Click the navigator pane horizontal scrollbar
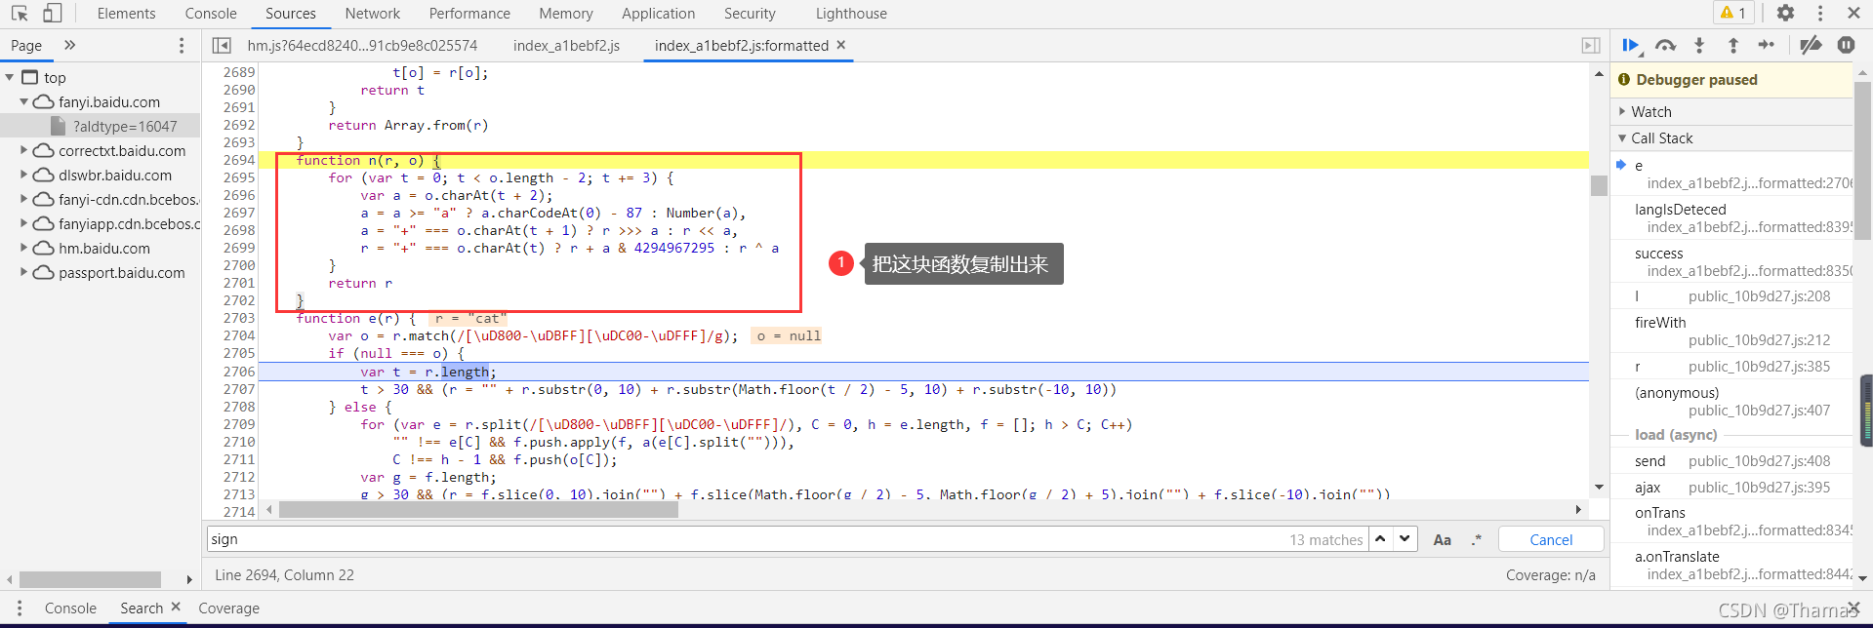The width and height of the screenshot is (1873, 628). 90,578
